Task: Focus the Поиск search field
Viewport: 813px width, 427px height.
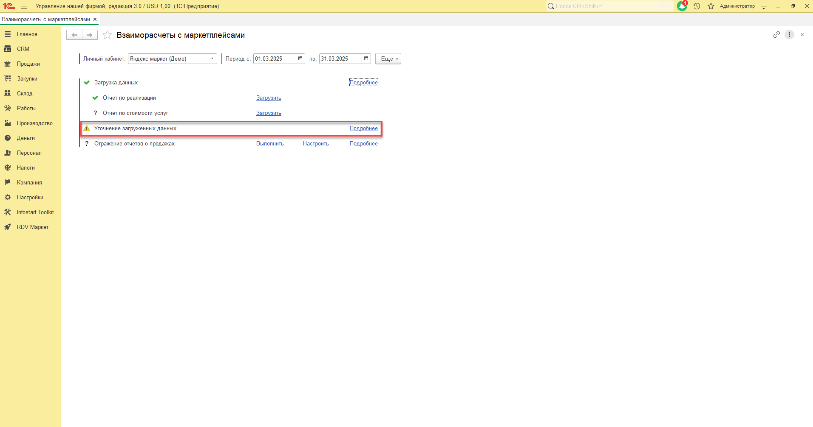Action: tap(610, 6)
